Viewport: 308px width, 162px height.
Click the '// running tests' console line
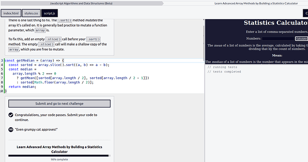pyautogui.click(x=222, y=67)
